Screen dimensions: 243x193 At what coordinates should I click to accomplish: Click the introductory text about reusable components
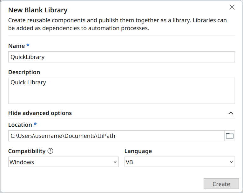[x=118, y=24]
